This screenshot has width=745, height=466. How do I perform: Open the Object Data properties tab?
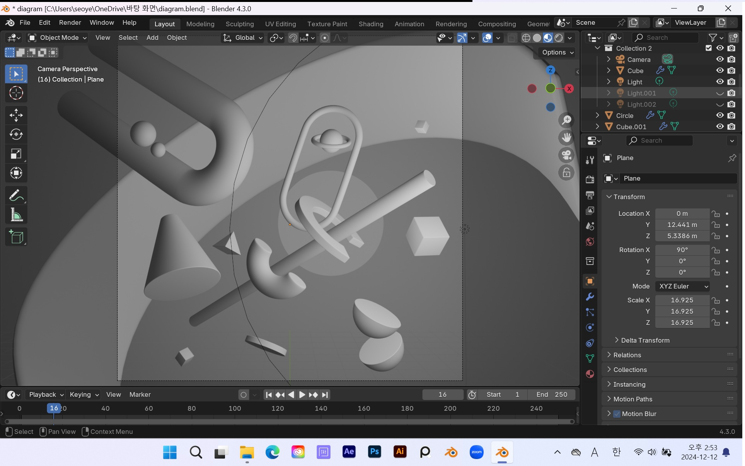(590, 358)
